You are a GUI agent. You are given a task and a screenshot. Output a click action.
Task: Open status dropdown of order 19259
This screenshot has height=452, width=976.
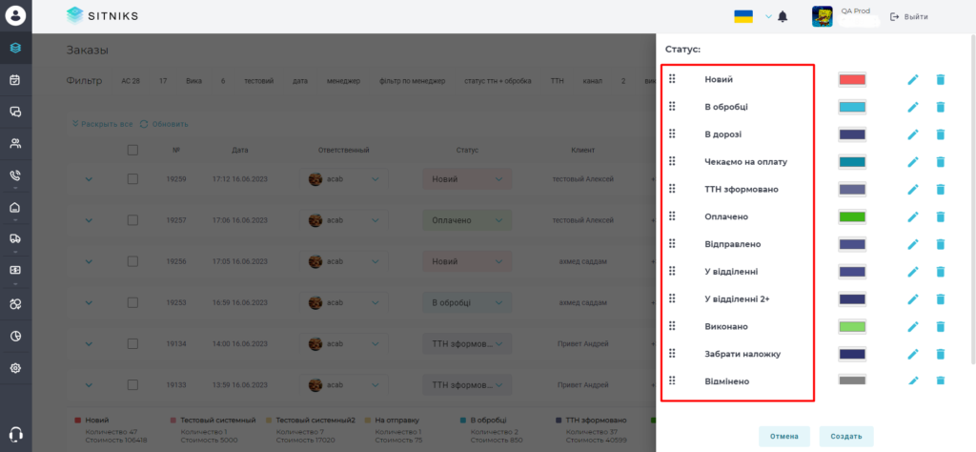(x=467, y=179)
